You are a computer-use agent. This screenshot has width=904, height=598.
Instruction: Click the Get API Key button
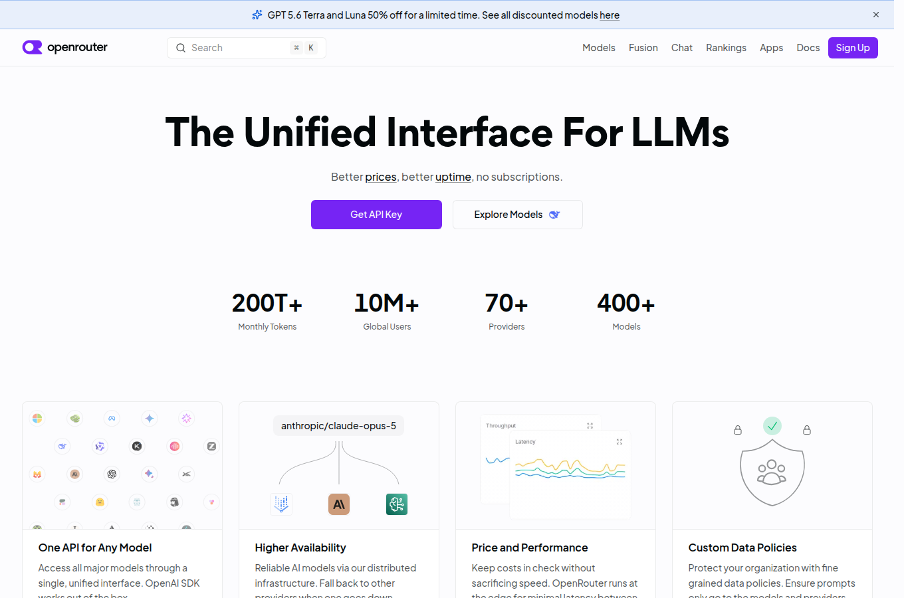pyautogui.click(x=376, y=215)
